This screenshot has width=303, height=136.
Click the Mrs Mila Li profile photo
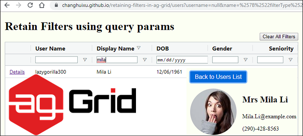(x=213, y=112)
